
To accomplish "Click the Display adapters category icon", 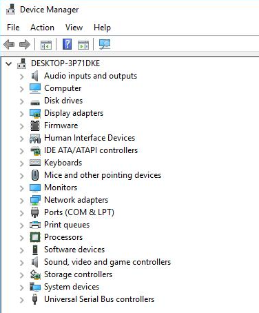I will coord(35,113).
